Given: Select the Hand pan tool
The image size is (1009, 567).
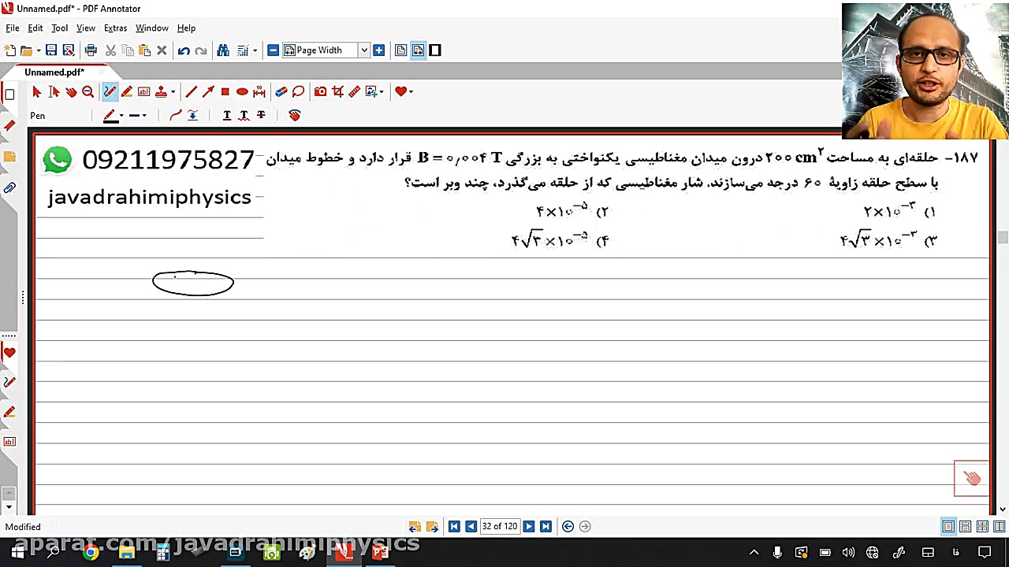Looking at the screenshot, I should pyautogui.click(x=71, y=91).
